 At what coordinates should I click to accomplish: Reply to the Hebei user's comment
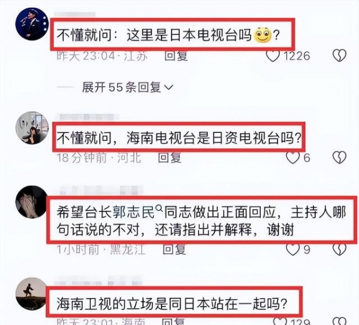click(x=170, y=158)
